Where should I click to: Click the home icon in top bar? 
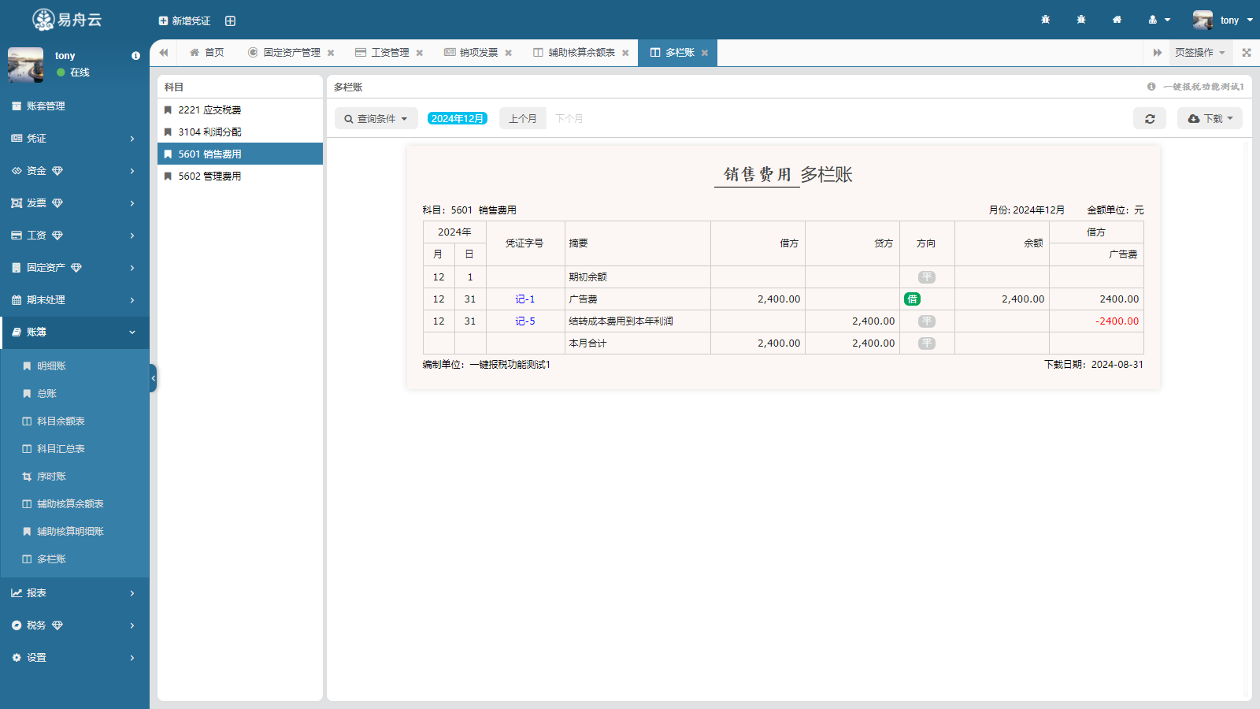pos(1117,20)
